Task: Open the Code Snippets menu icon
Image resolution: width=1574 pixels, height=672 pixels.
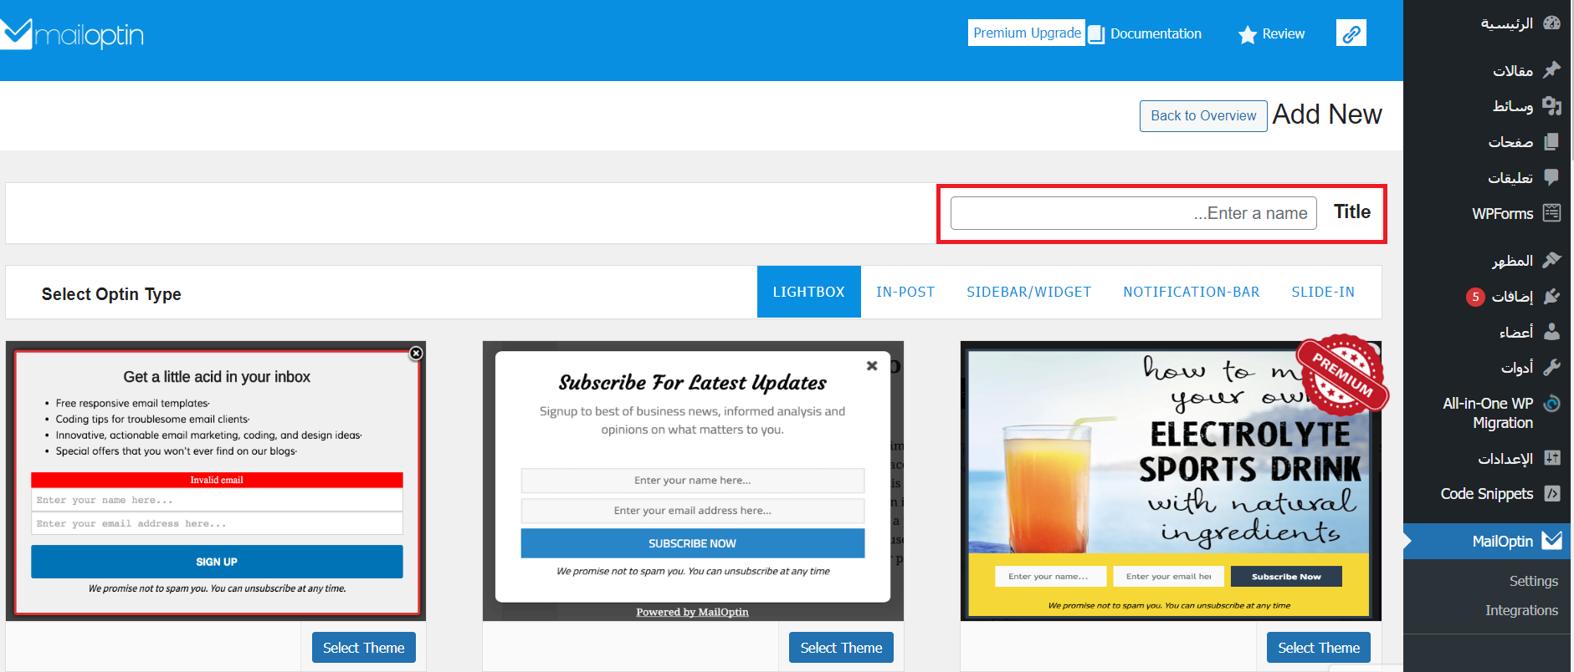Action: [1551, 493]
